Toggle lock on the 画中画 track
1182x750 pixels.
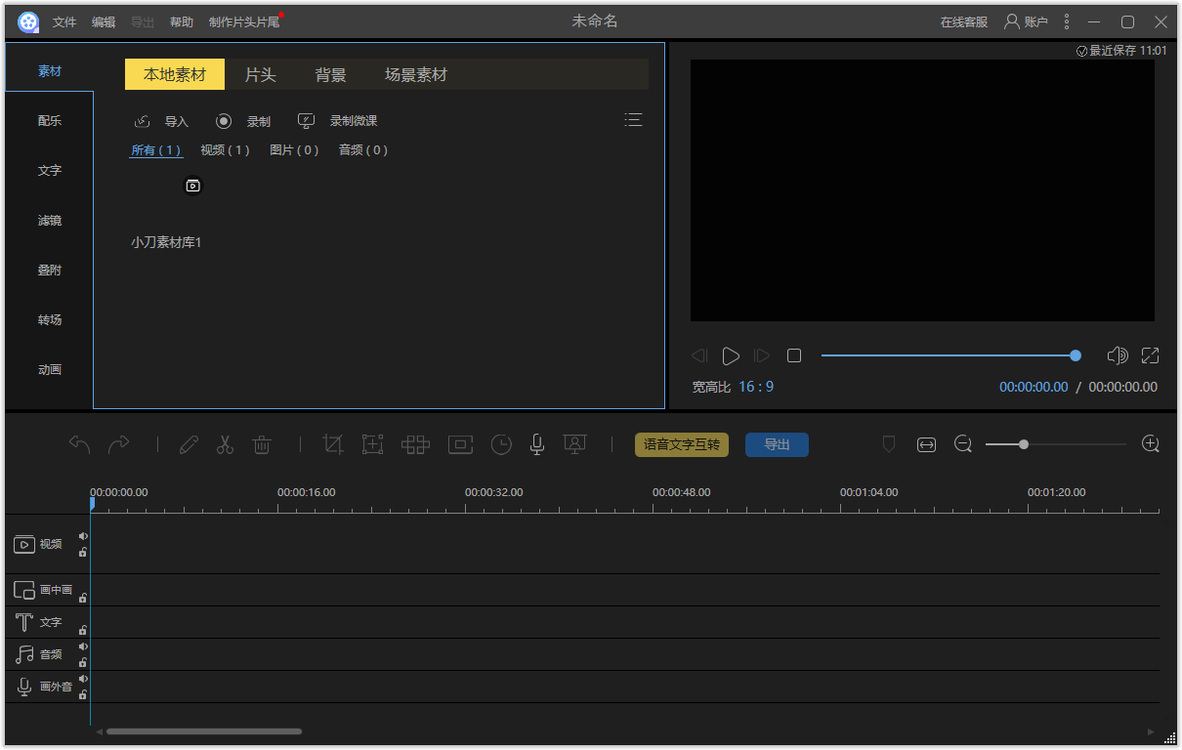point(83,598)
